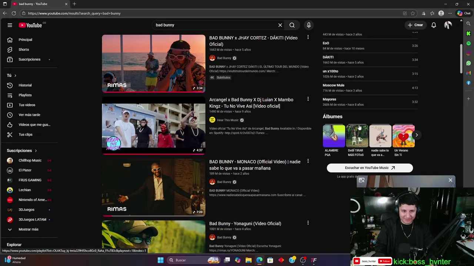Click the Subtítulos badge on DÁKITI
Image resolution: width=474 pixels, height=266 pixels.
click(224, 78)
